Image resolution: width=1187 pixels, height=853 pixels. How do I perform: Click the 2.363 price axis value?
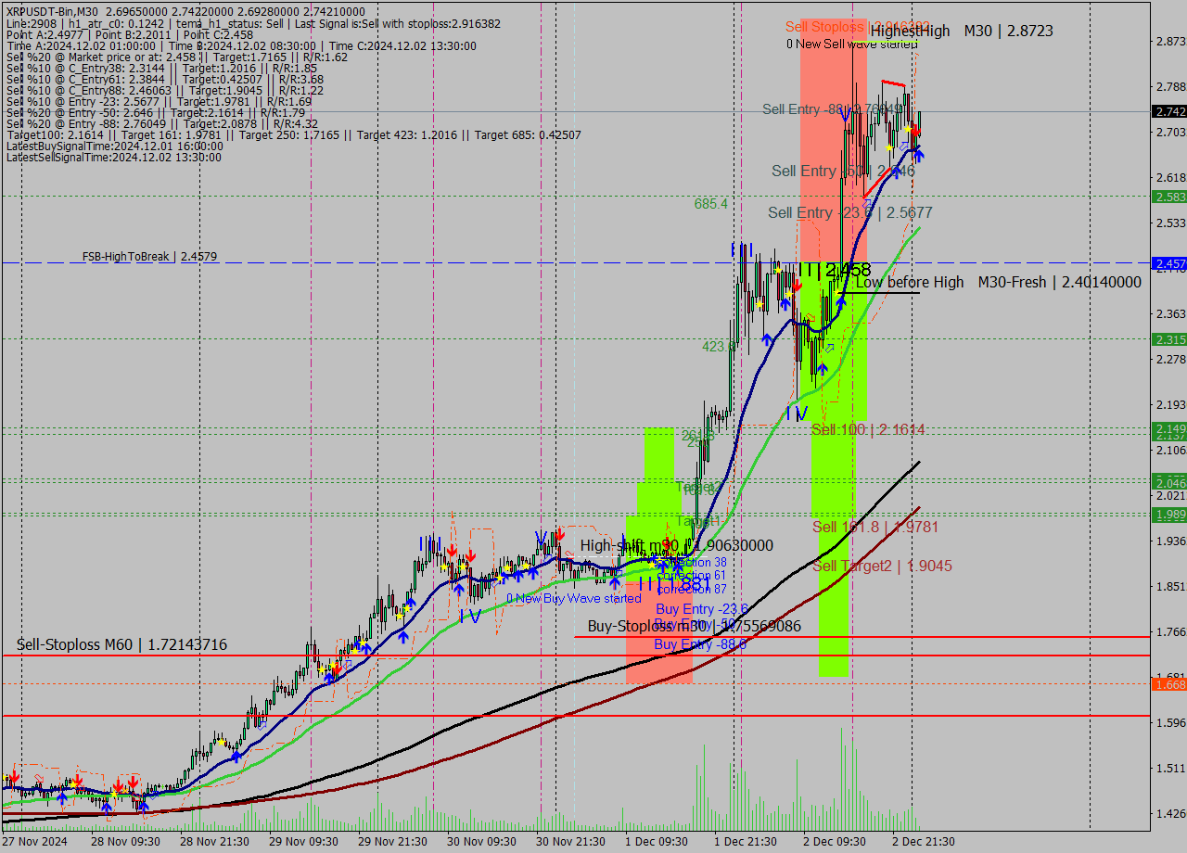pos(1170,314)
